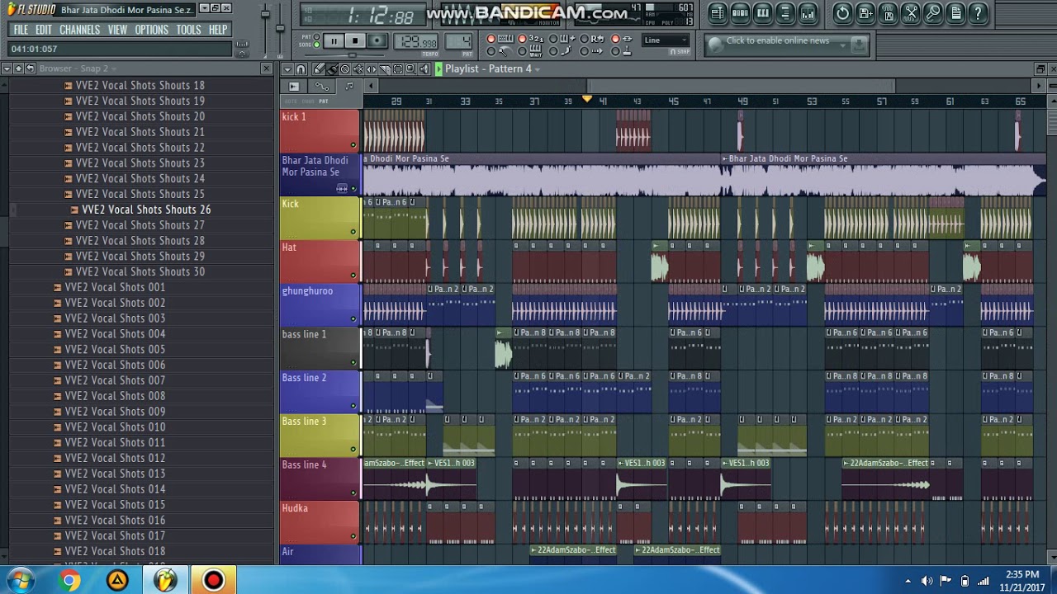
Task: Click the render audio export icon
Action: tap(888, 13)
